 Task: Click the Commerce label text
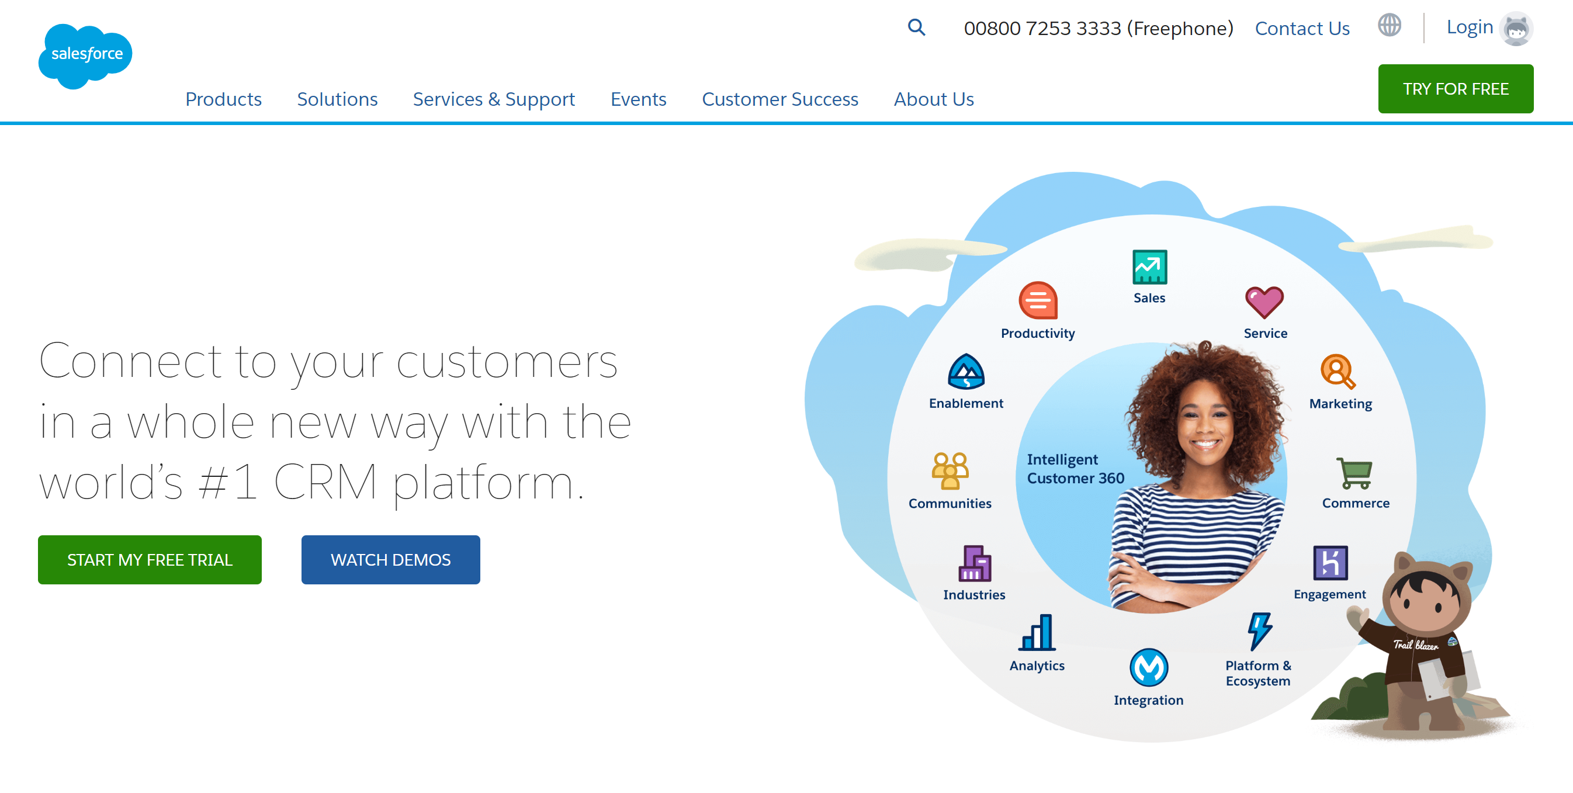point(1355,503)
